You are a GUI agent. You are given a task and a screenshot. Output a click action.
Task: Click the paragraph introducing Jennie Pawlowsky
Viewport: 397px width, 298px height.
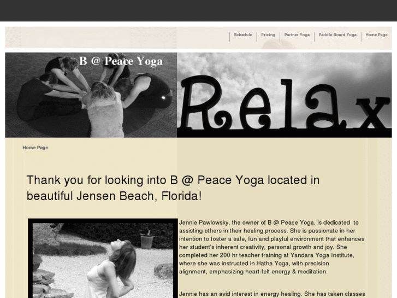[x=271, y=247]
